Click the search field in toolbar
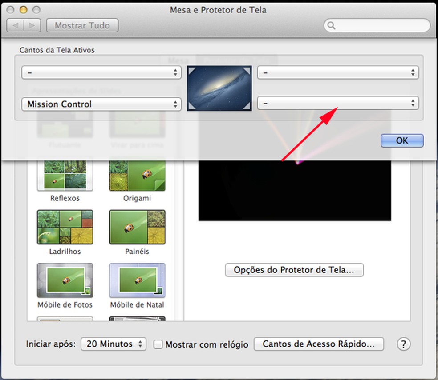 [x=377, y=25]
